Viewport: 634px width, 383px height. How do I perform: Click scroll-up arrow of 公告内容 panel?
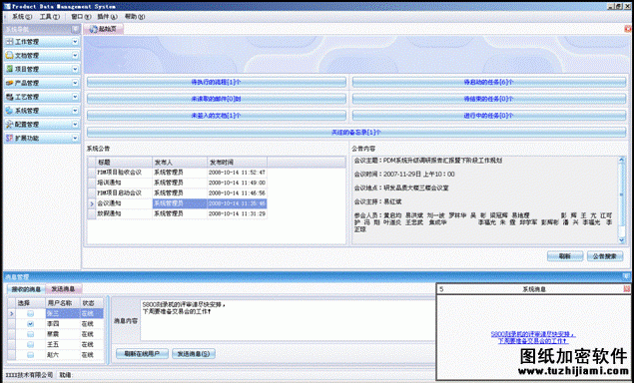point(621,161)
